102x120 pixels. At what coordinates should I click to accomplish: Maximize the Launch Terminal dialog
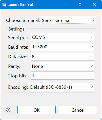pos(80,5)
